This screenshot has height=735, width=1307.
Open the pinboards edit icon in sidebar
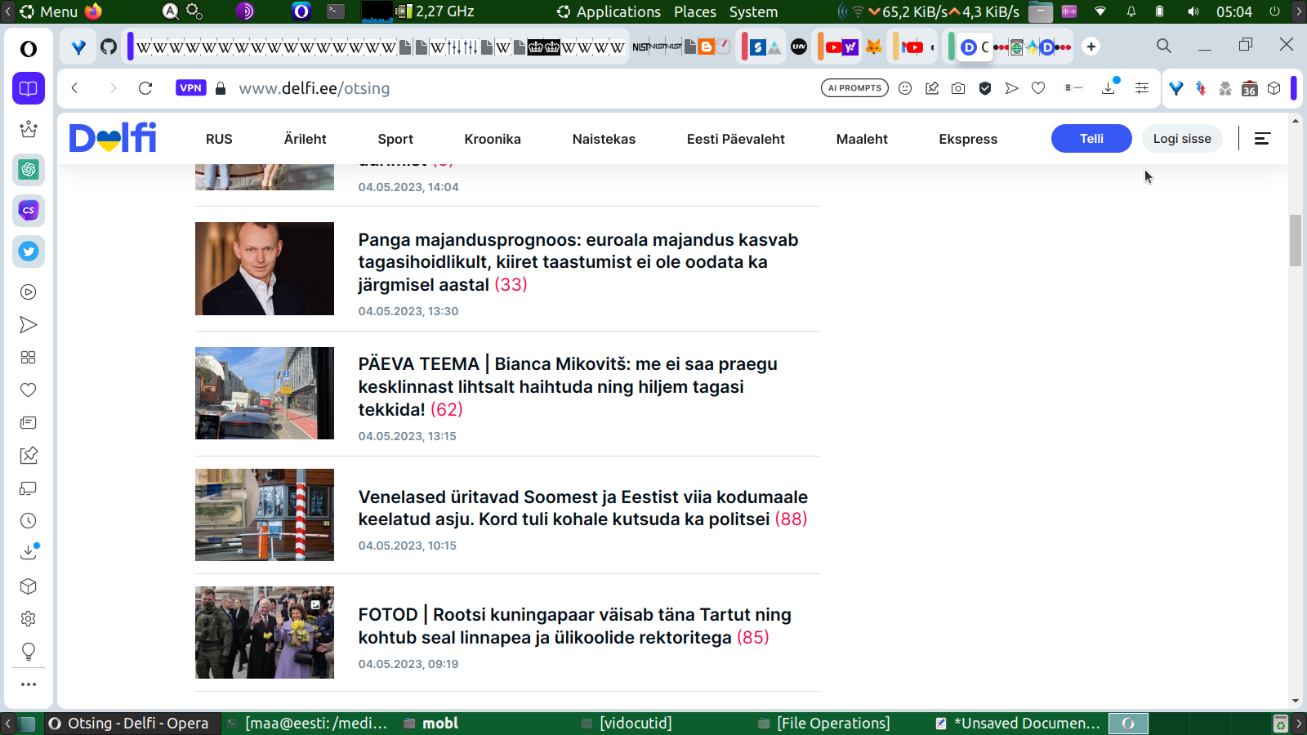[x=29, y=456]
